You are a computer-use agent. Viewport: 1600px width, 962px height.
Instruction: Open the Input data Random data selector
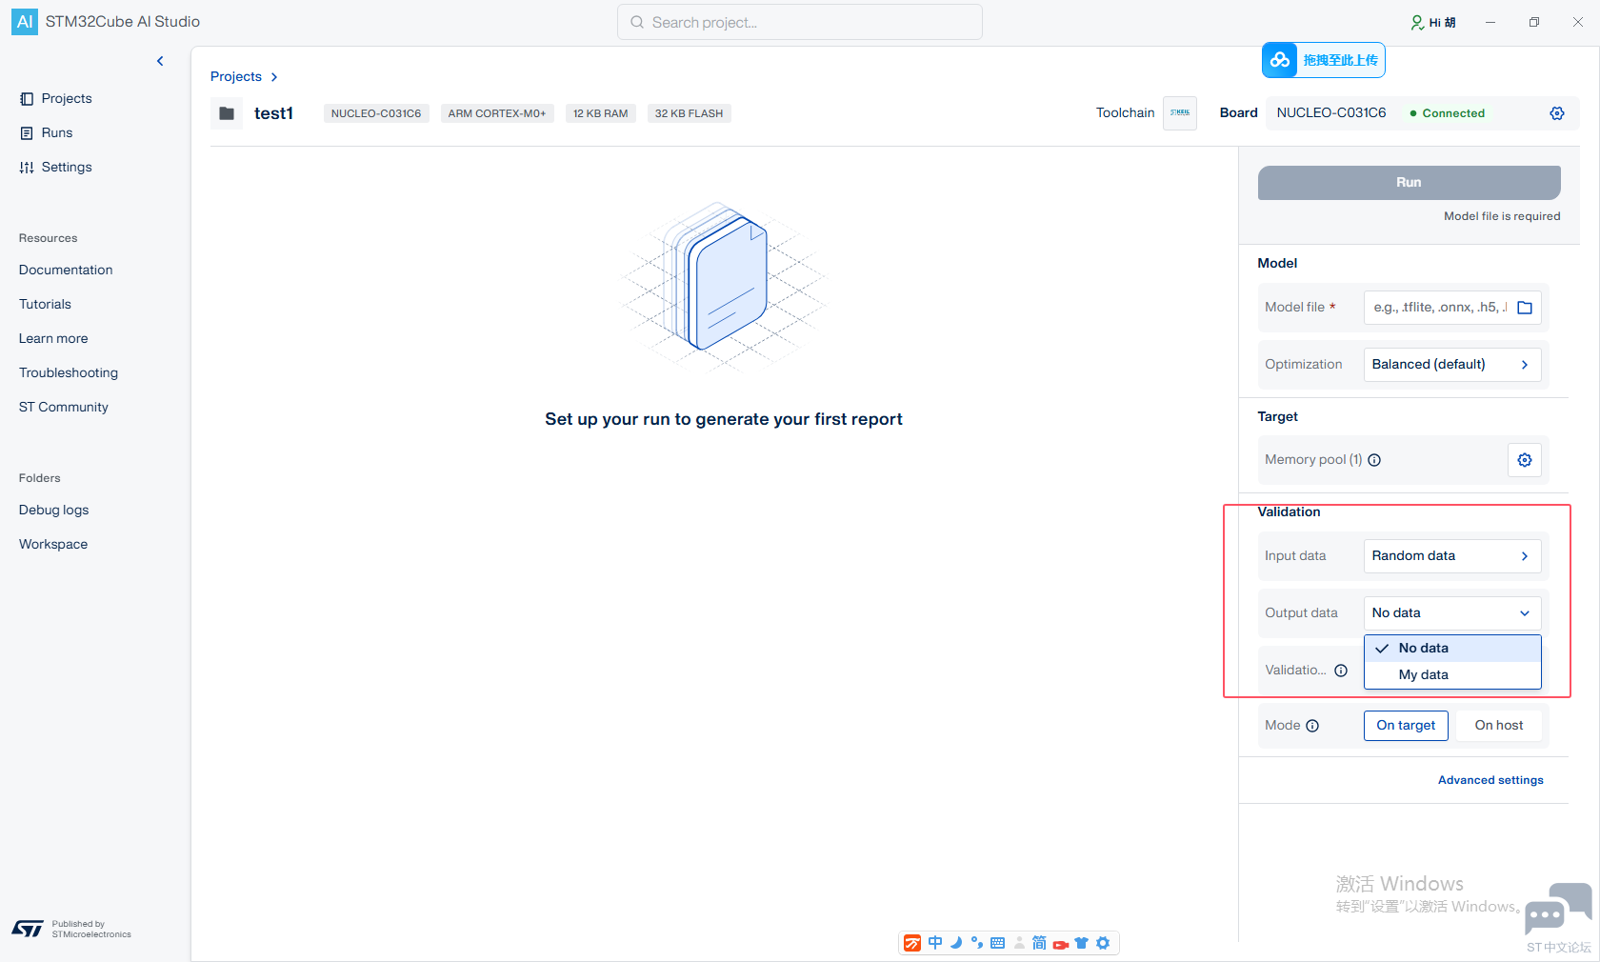1452,555
